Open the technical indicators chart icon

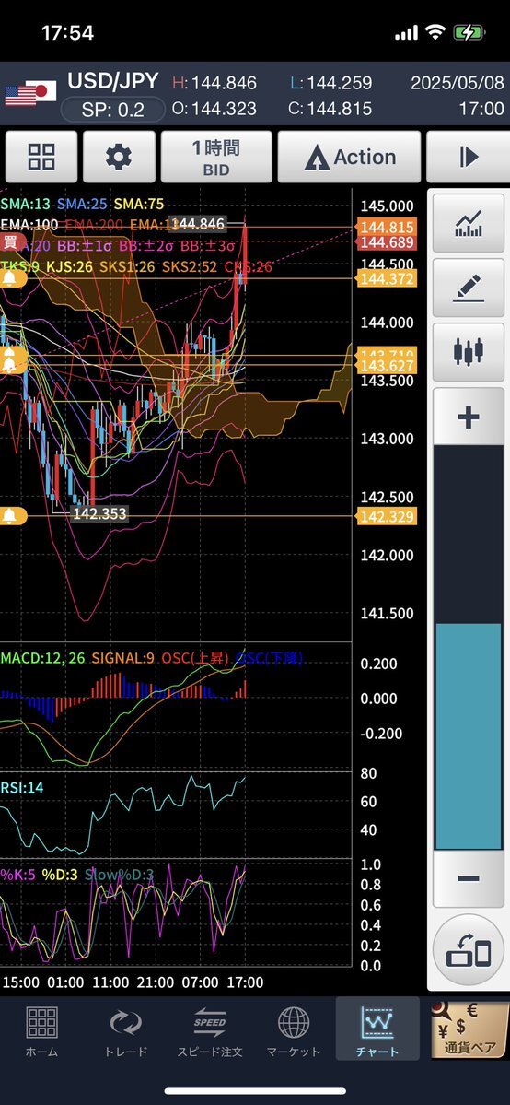(x=469, y=223)
